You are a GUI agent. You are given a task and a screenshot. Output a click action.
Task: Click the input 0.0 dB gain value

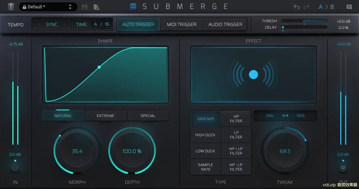click(15, 154)
